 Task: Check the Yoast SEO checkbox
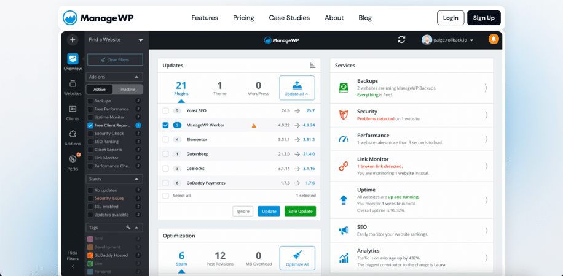coord(165,111)
